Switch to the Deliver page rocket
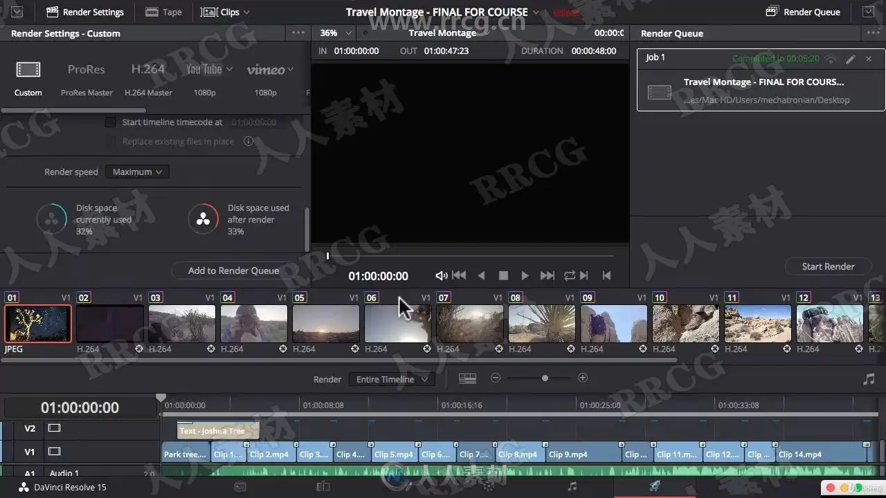This screenshot has height=498, width=886. (655, 487)
